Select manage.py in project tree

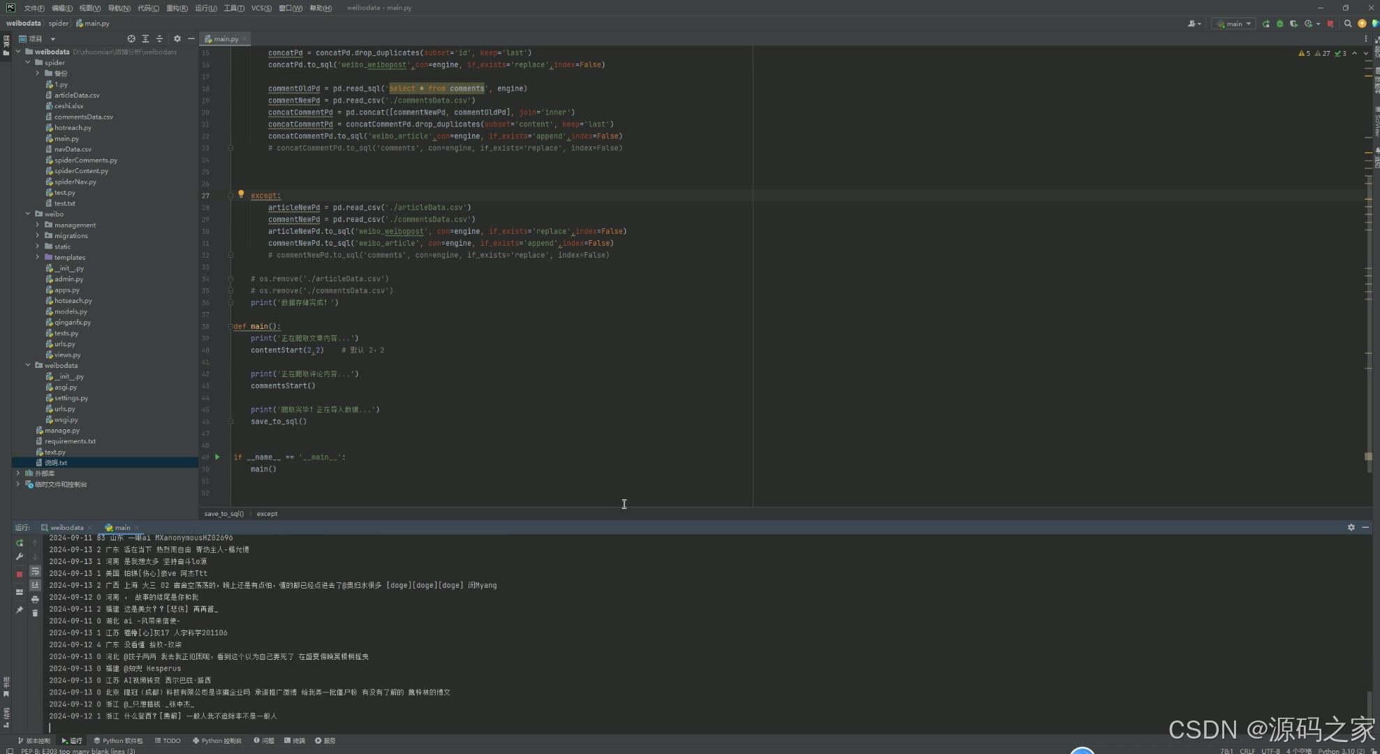[x=58, y=431]
